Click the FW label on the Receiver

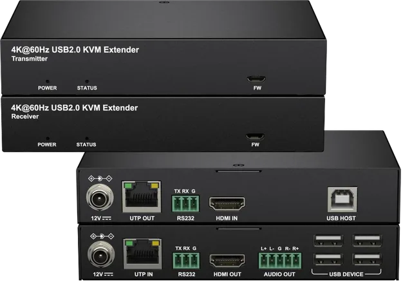[x=255, y=145]
